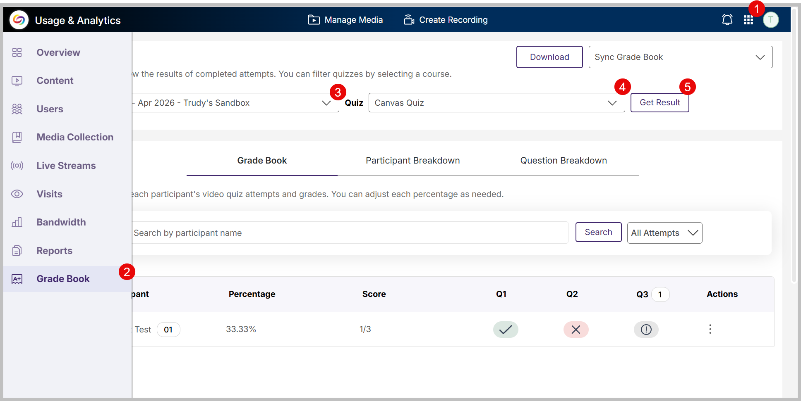
Task: Click the Bandwidth bar chart icon
Action: [x=17, y=222]
